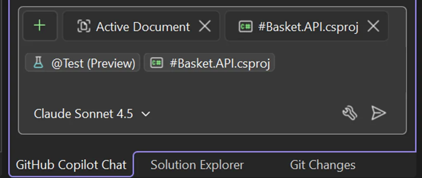Remove the Active Document context chip

click(205, 26)
